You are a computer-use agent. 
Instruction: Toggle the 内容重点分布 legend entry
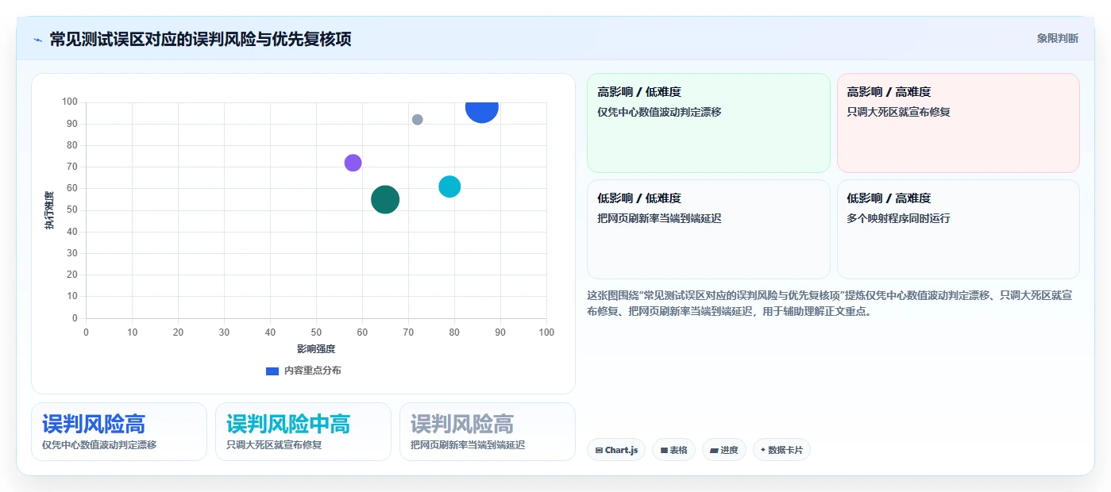(x=303, y=371)
